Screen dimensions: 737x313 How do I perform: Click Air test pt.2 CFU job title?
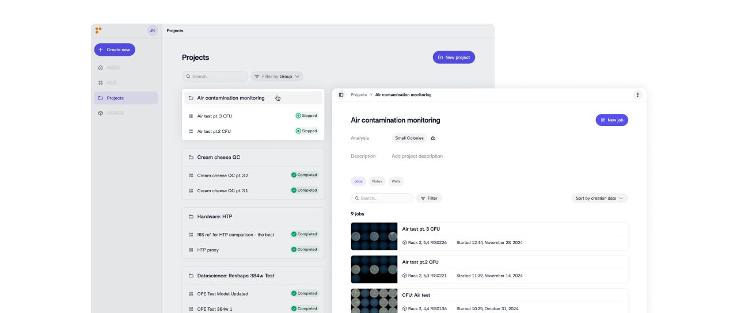[x=420, y=262]
